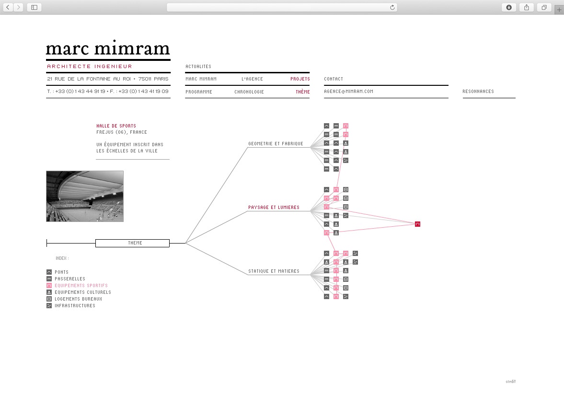564x418 pixels.
Task: Open the CONTACT section
Action: [x=334, y=79]
